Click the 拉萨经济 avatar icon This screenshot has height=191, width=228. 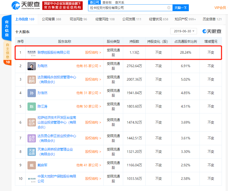(x=32, y=122)
